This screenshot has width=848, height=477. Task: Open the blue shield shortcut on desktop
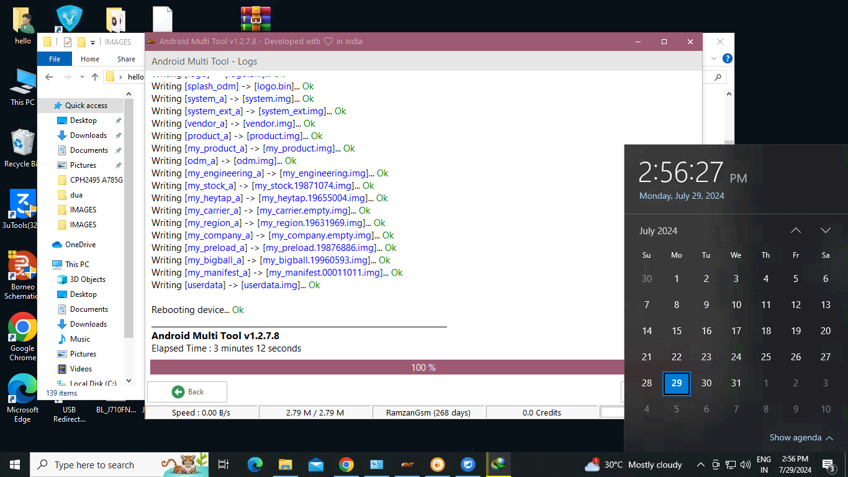coord(69,19)
